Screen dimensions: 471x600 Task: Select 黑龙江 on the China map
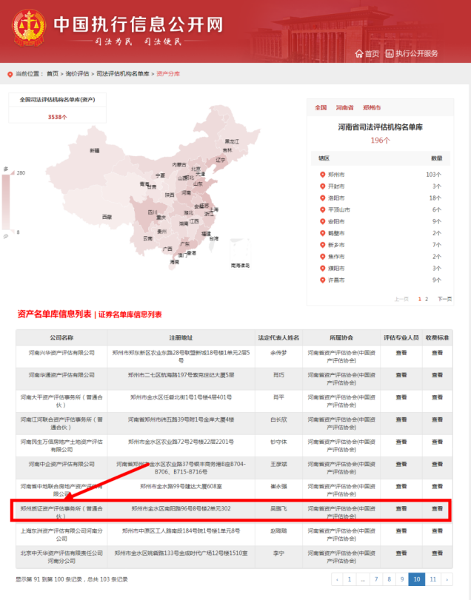pyautogui.click(x=232, y=141)
